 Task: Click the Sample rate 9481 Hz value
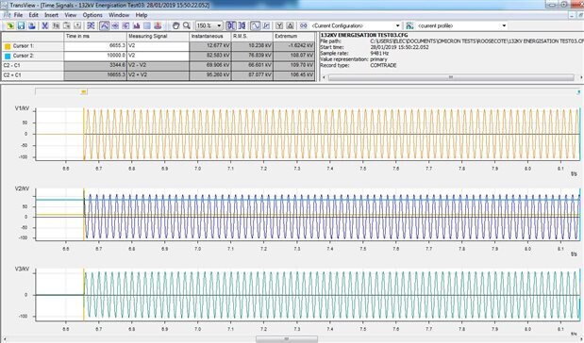(x=379, y=53)
